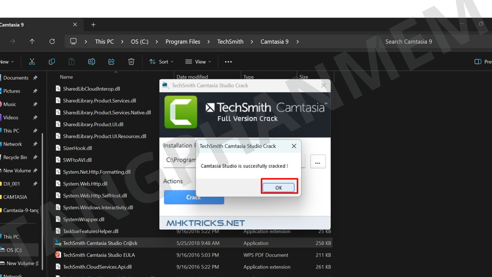Select System.Web.Http.dll file
Screen dimensions: 492x277
click(85, 184)
